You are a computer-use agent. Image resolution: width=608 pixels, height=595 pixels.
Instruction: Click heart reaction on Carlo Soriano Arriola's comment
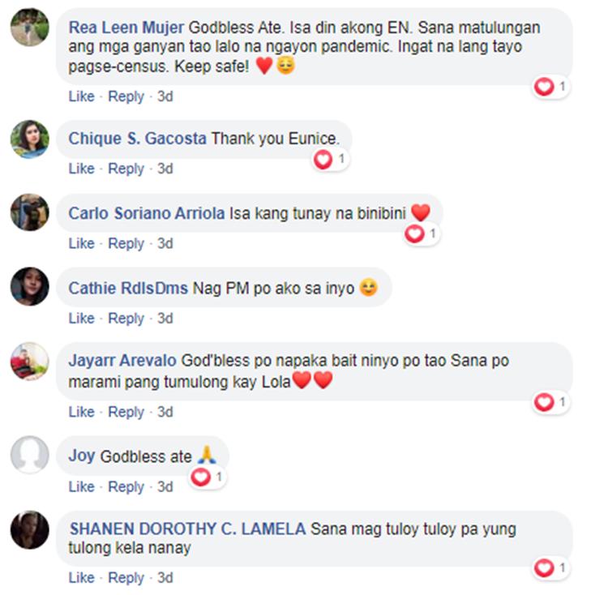tap(422, 233)
